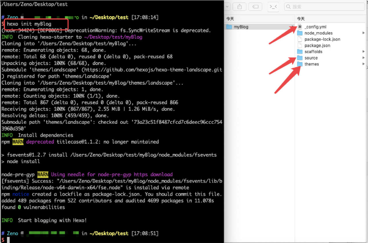Viewport: 368px width, 243px height.
Task: Click 'titlecase@1.1.2: no longer maintained' warning text
Action: tap(108, 142)
